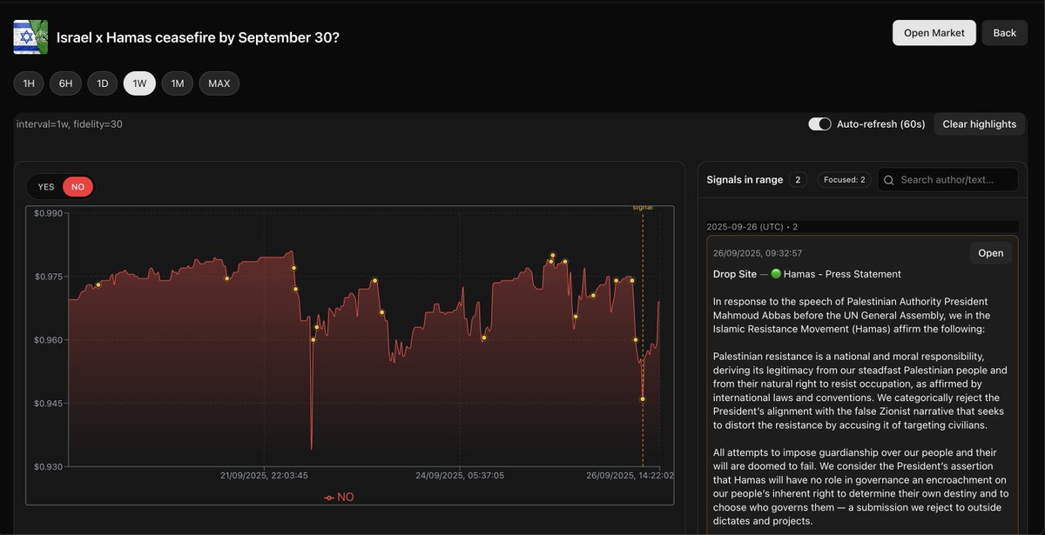Open the 09:32:57 Hamas signal card
Screen dimensions: 1045x535
click(991, 253)
